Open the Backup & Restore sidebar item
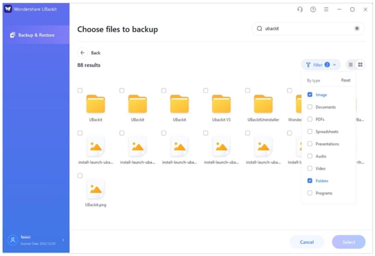Viewport: 375px width, 256px height. pyautogui.click(x=36, y=35)
